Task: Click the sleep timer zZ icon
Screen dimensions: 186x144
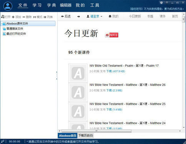Action: 3,141
